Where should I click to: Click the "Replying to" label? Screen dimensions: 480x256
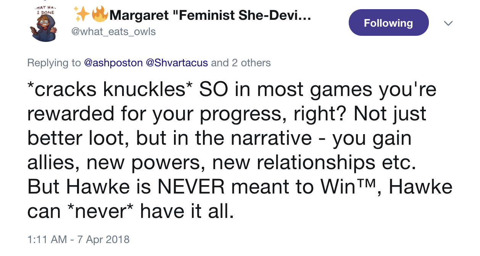(x=54, y=62)
